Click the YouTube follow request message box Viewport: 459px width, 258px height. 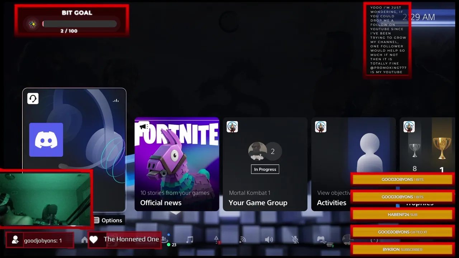[387, 39]
